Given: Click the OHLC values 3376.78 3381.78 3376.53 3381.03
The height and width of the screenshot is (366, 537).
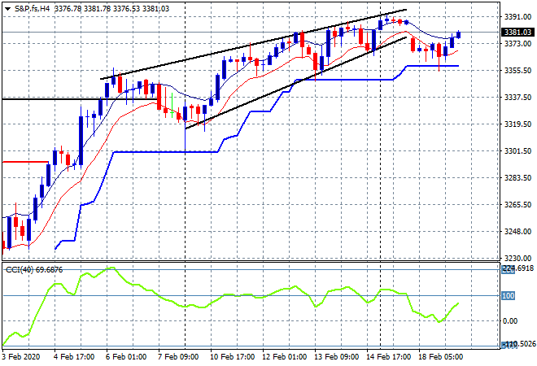Looking at the screenshot, I should pos(111,9).
